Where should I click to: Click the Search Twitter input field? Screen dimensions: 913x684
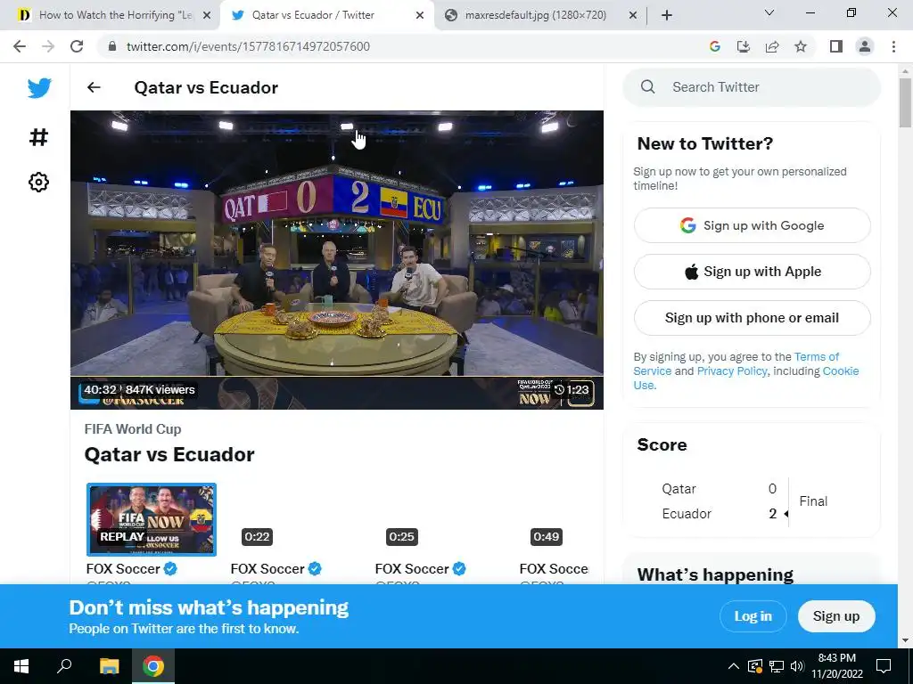click(752, 86)
